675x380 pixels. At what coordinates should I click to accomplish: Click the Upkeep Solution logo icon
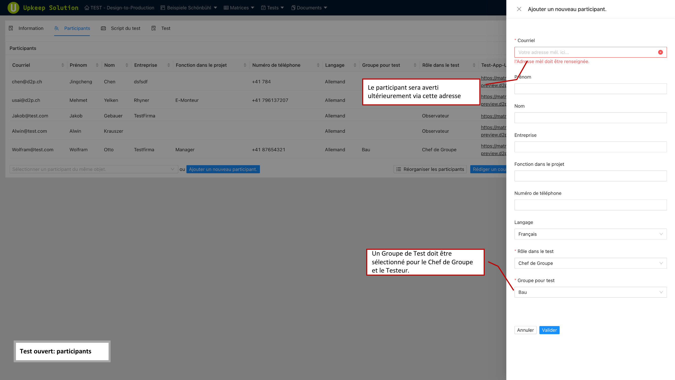click(x=13, y=8)
